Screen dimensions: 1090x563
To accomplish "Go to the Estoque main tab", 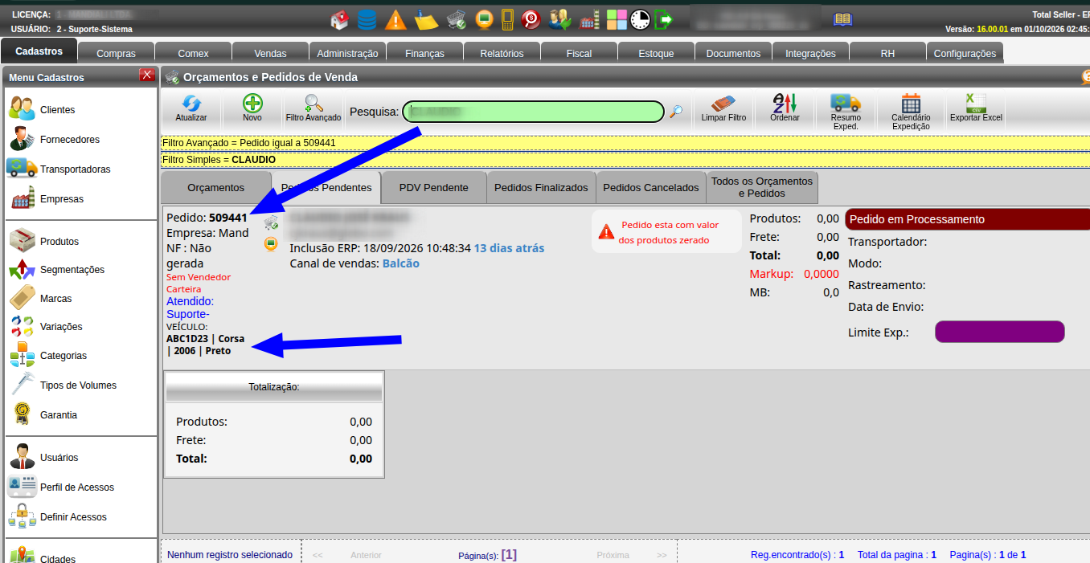I will (656, 54).
